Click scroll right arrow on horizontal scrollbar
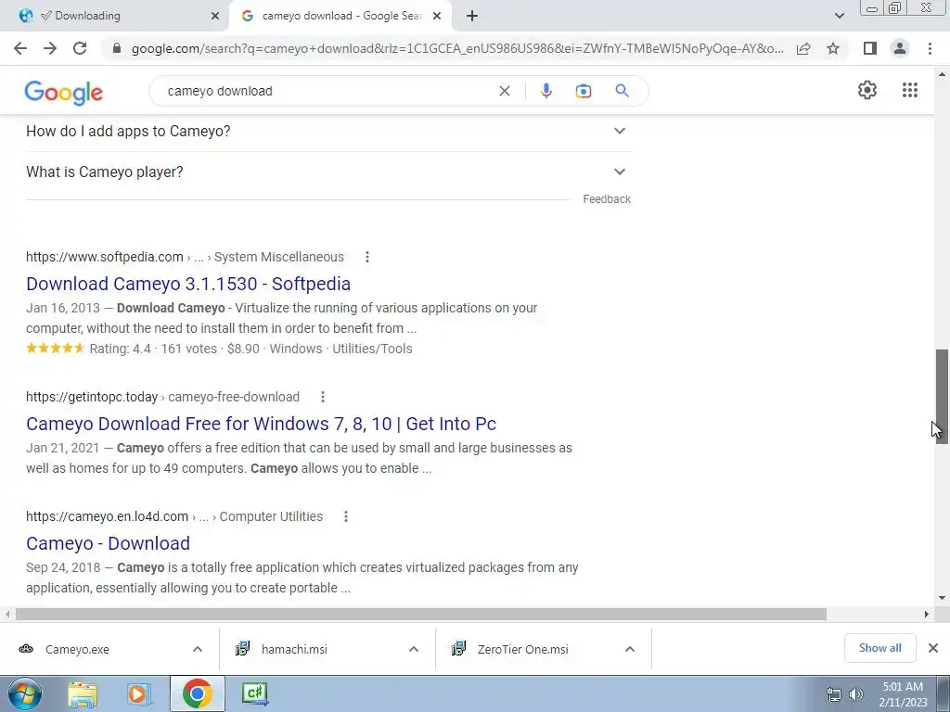 click(x=926, y=614)
